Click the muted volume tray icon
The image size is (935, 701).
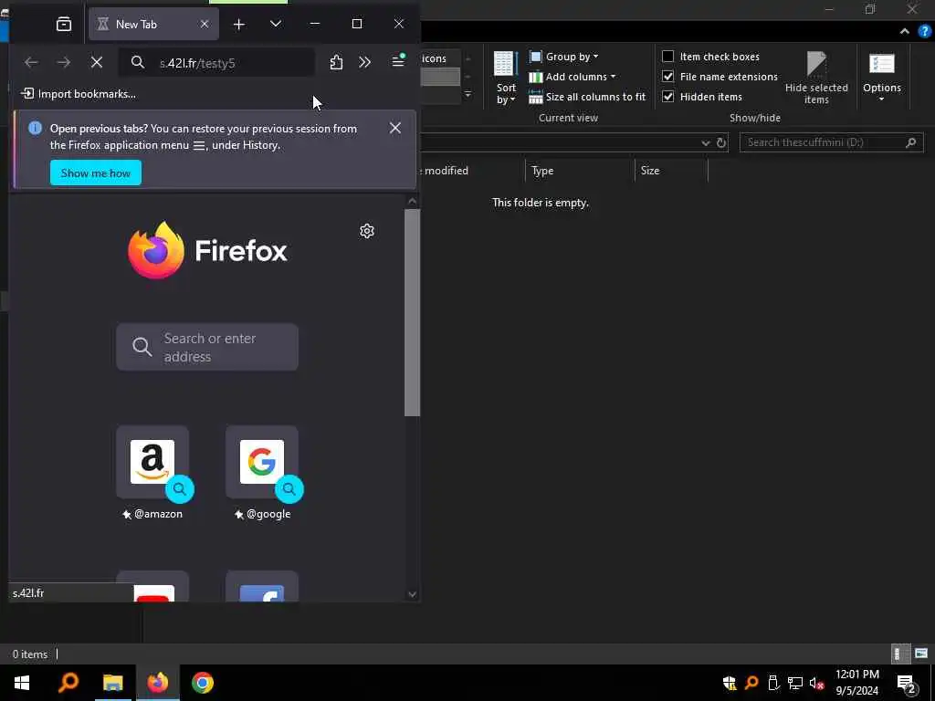(816, 683)
